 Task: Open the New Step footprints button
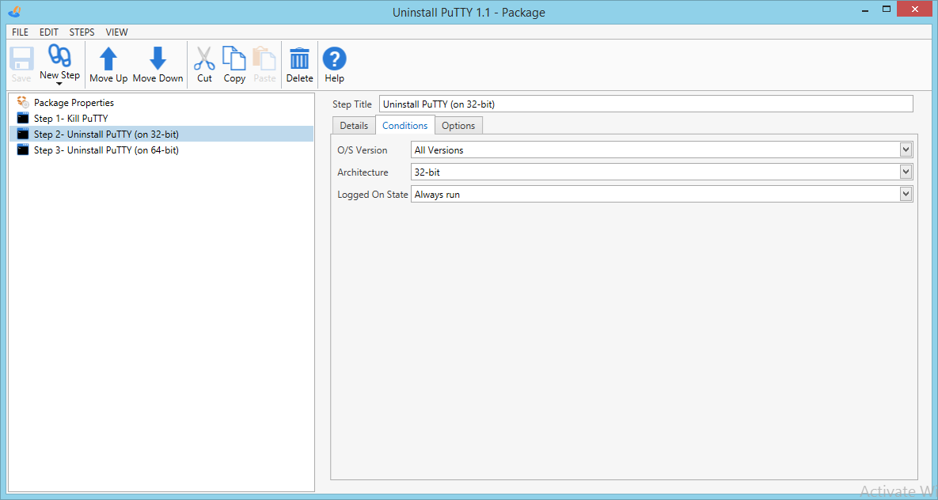(59, 55)
